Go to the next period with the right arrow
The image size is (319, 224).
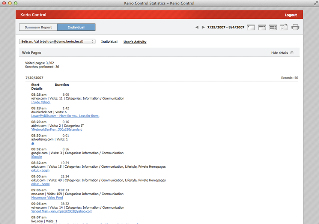(203, 27)
